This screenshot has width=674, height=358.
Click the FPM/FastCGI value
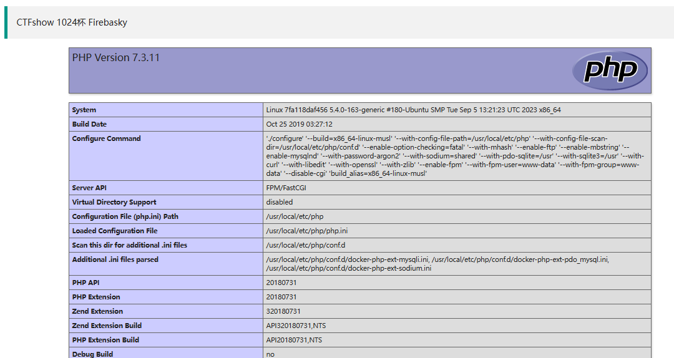286,188
